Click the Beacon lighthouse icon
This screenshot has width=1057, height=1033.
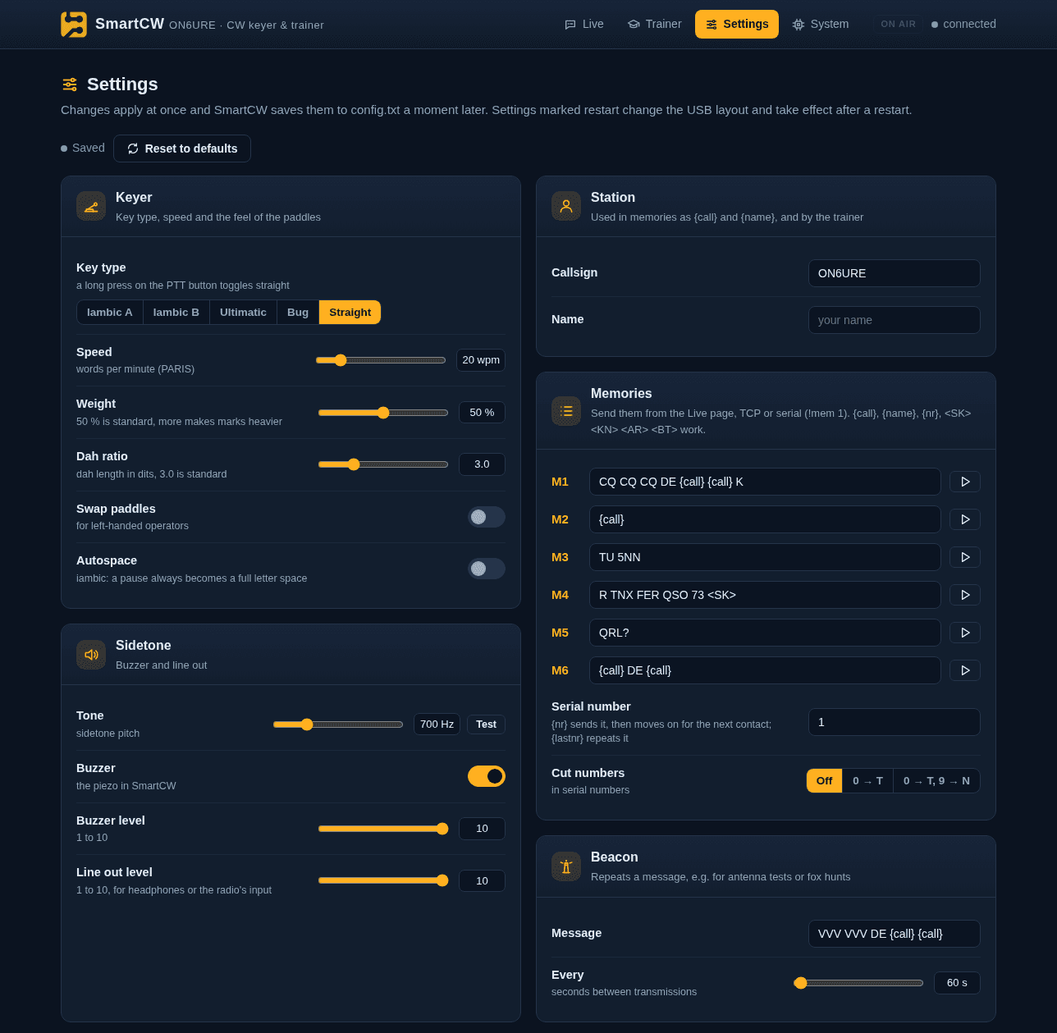tap(566, 866)
